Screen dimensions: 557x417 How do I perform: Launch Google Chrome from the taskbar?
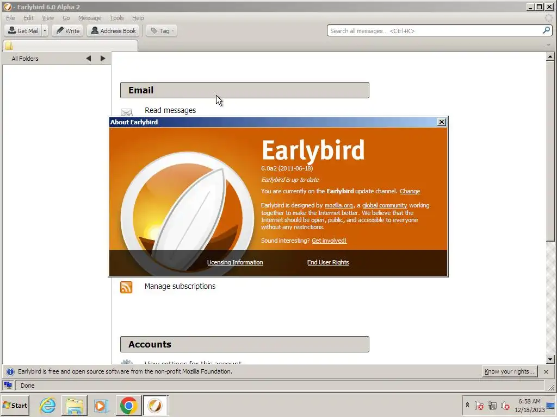(x=128, y=405)
